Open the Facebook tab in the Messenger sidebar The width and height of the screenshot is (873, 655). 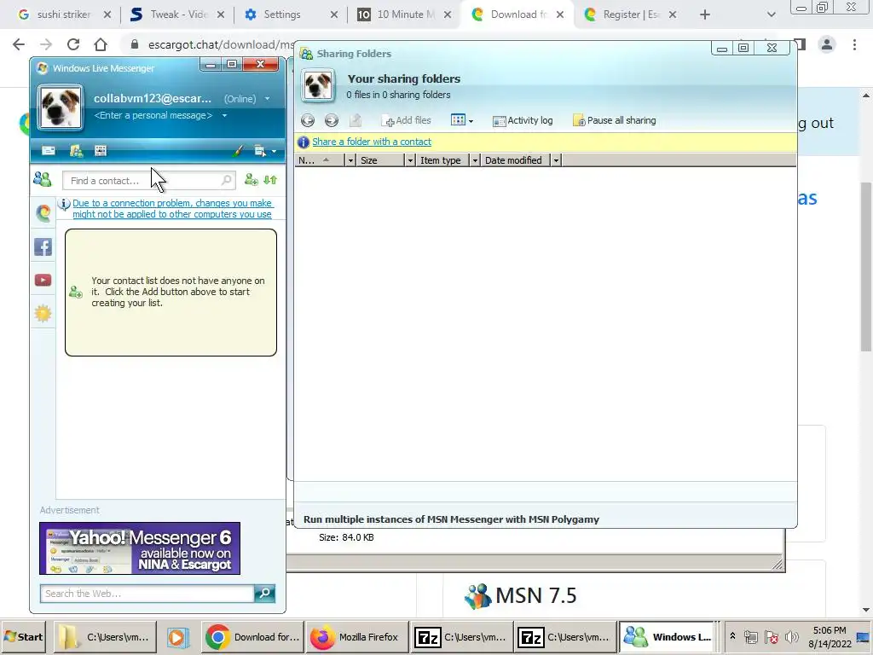coord(43,246)
